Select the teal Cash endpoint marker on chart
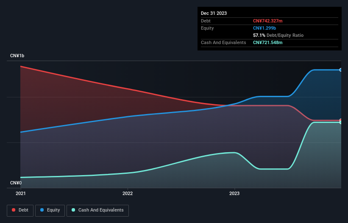 coord(341,122)
